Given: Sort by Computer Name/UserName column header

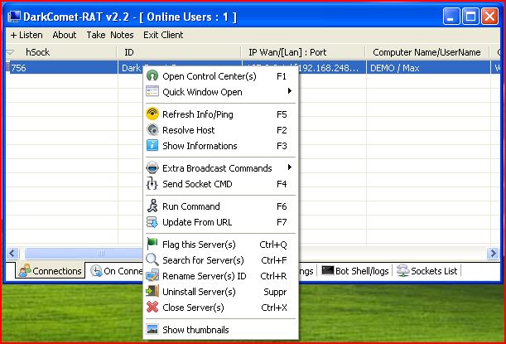Looking at the screenshot, I should click(x=427, y=52).
